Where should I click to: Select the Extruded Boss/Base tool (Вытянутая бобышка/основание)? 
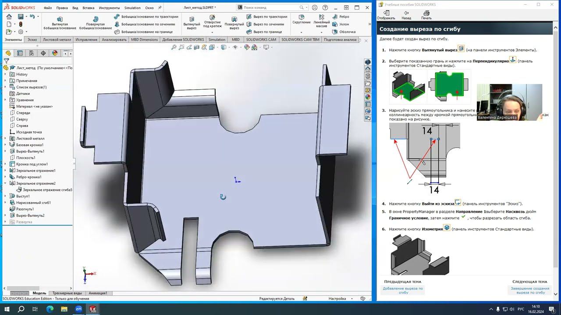[x=60, y=24]
